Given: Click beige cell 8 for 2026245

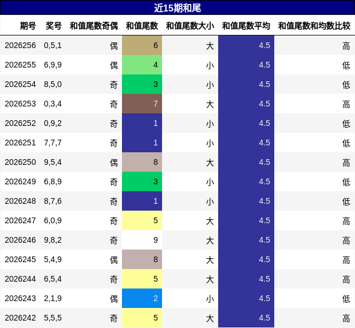Looking at the screenshot, I should click(x=142, y=259).
